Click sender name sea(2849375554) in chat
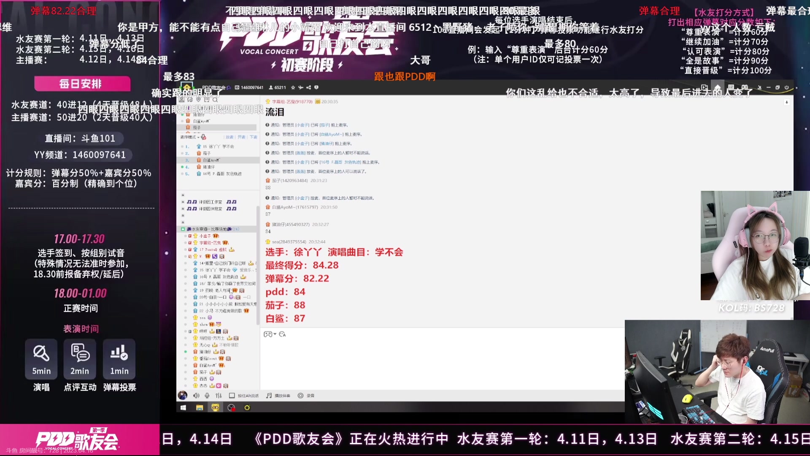810x456 pixels. [x=289, y=242]
